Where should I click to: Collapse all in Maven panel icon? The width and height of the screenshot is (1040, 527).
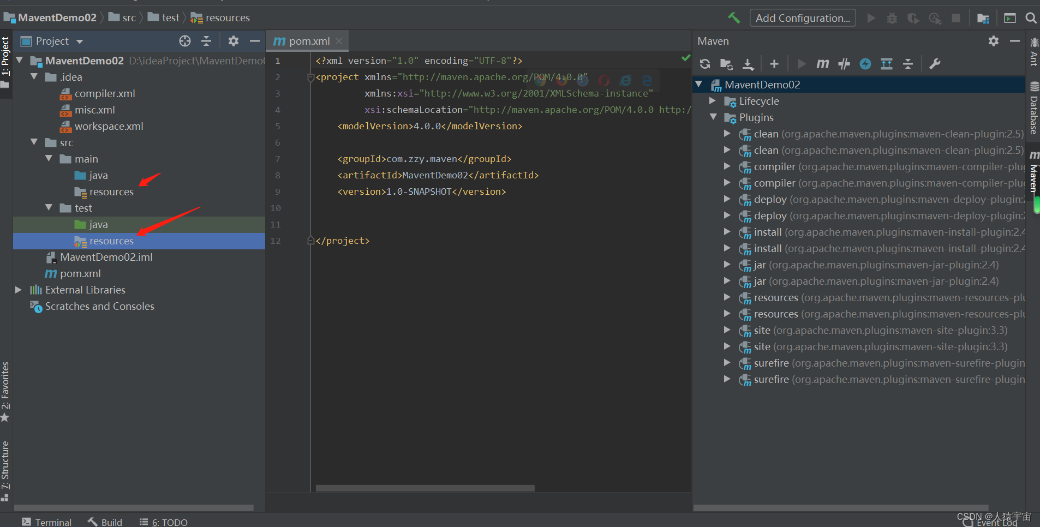[908, 64]
